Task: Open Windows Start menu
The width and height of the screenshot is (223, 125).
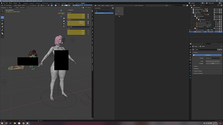Action: [2, 123]
